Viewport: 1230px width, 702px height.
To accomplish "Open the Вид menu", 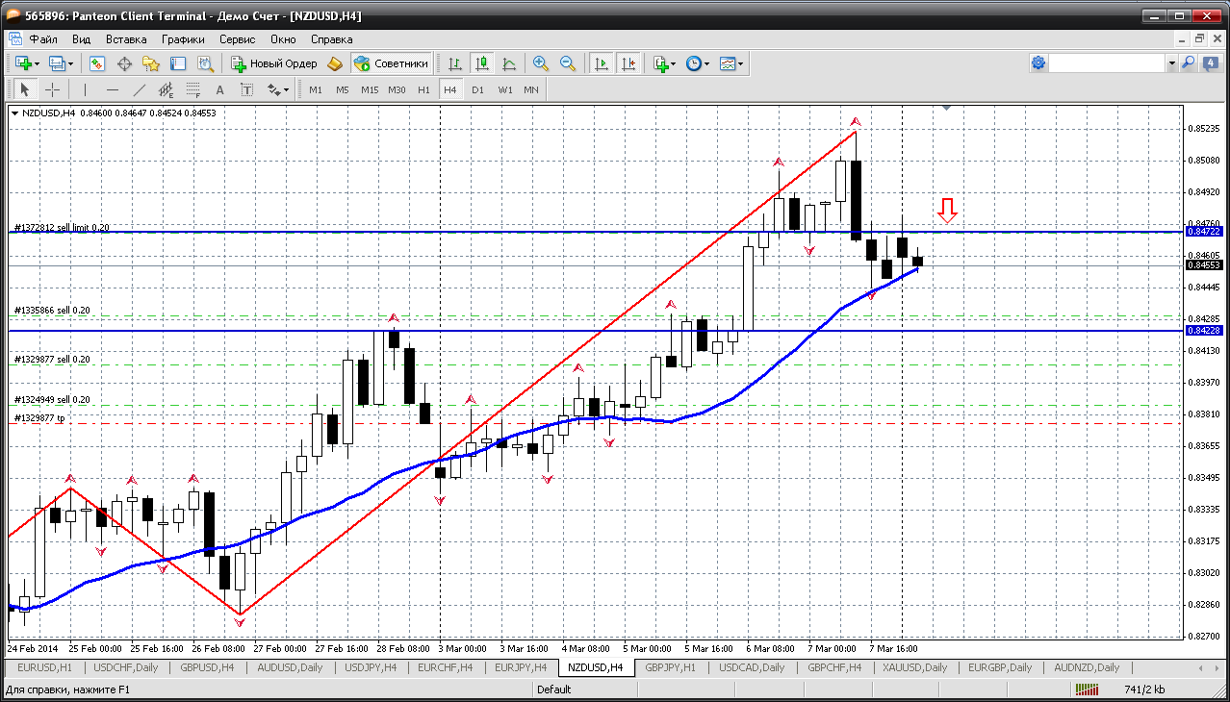I will pyautogui.click(x=81, y=39).
